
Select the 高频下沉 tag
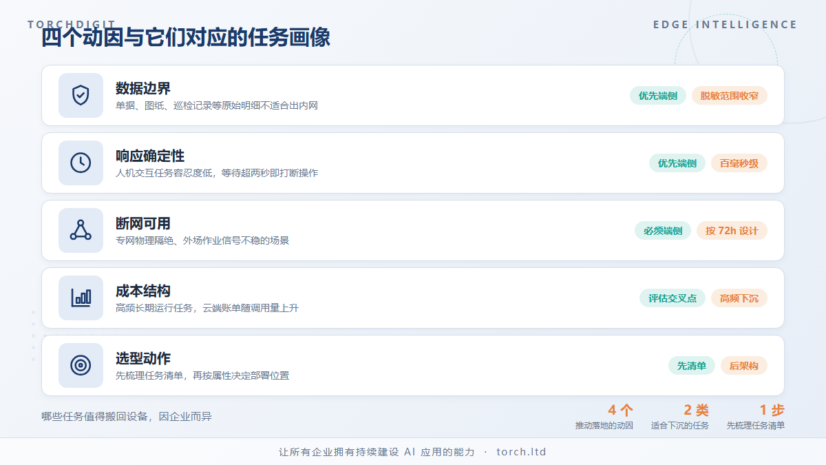(739, 298)
